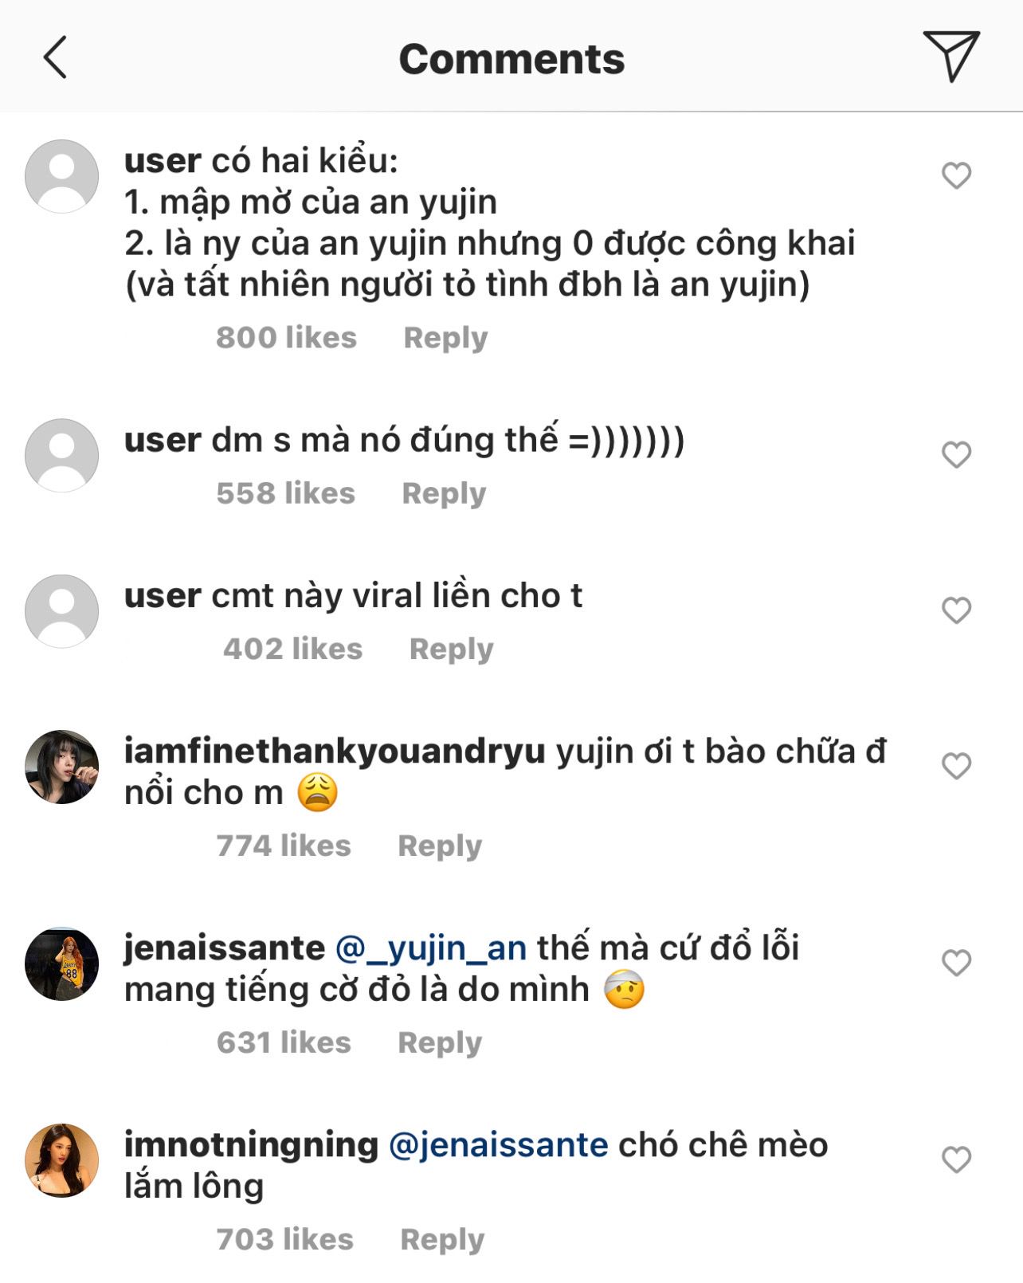Like the 'có hai kiểu' comment

956,175
